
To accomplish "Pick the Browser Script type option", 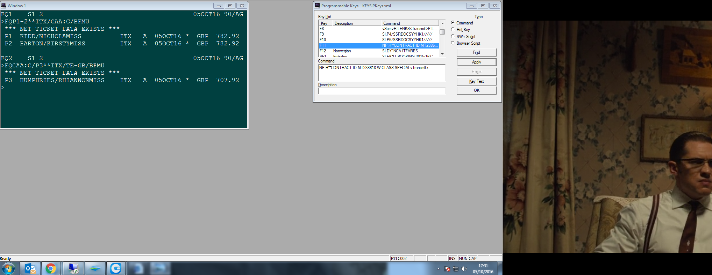I will coord(453,43).
